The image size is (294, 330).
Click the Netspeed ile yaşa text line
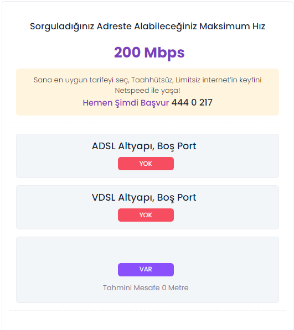coord(147,91)
